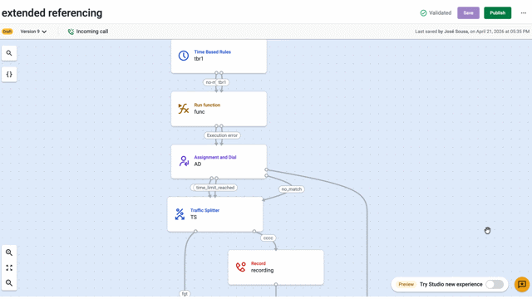Click the Execution error exit label

coord(222,135)
